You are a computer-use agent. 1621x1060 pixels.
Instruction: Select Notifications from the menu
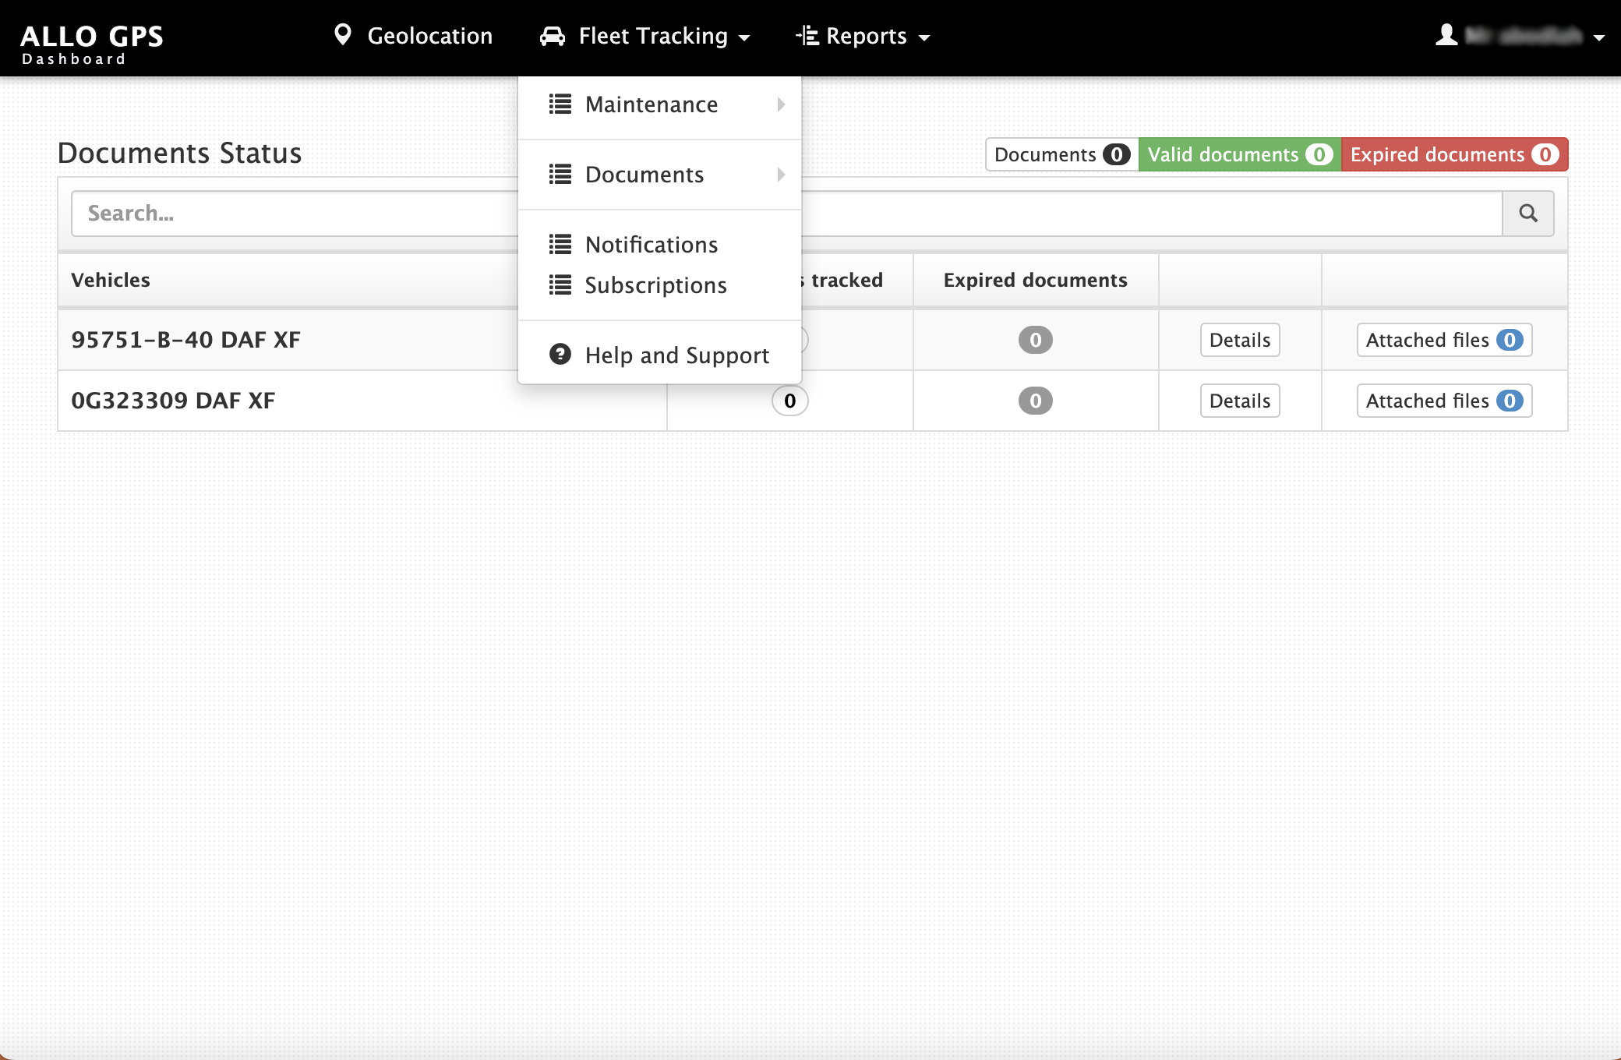pos(651,245)
